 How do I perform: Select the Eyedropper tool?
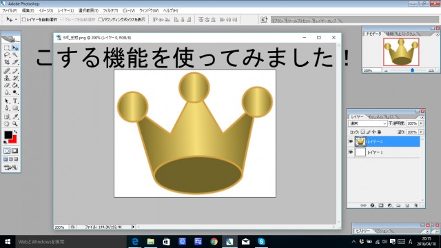coord(15,116)
